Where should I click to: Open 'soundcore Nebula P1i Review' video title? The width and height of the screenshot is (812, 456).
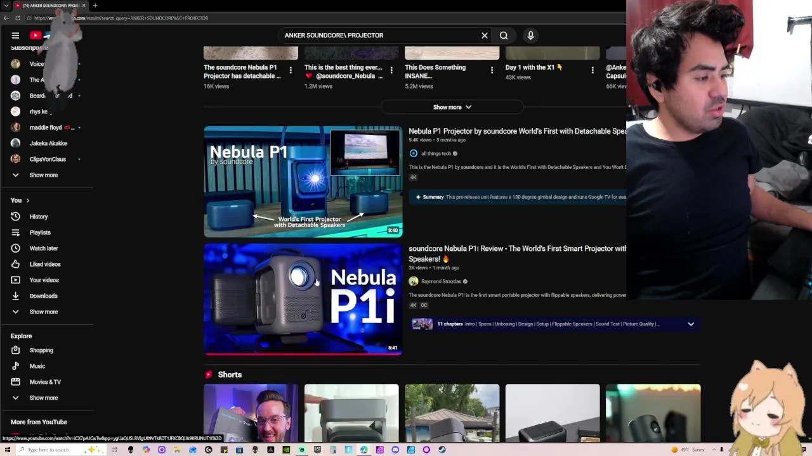(517, 253)
